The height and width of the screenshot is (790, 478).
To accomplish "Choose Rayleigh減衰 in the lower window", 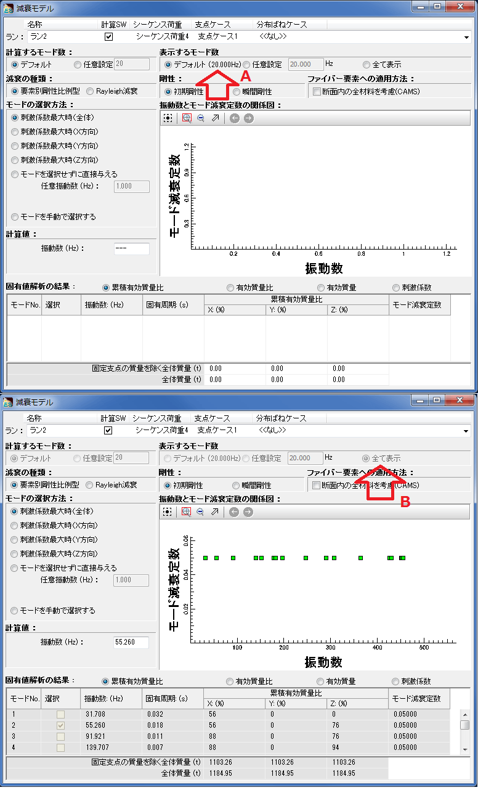I will click(90, 485).
